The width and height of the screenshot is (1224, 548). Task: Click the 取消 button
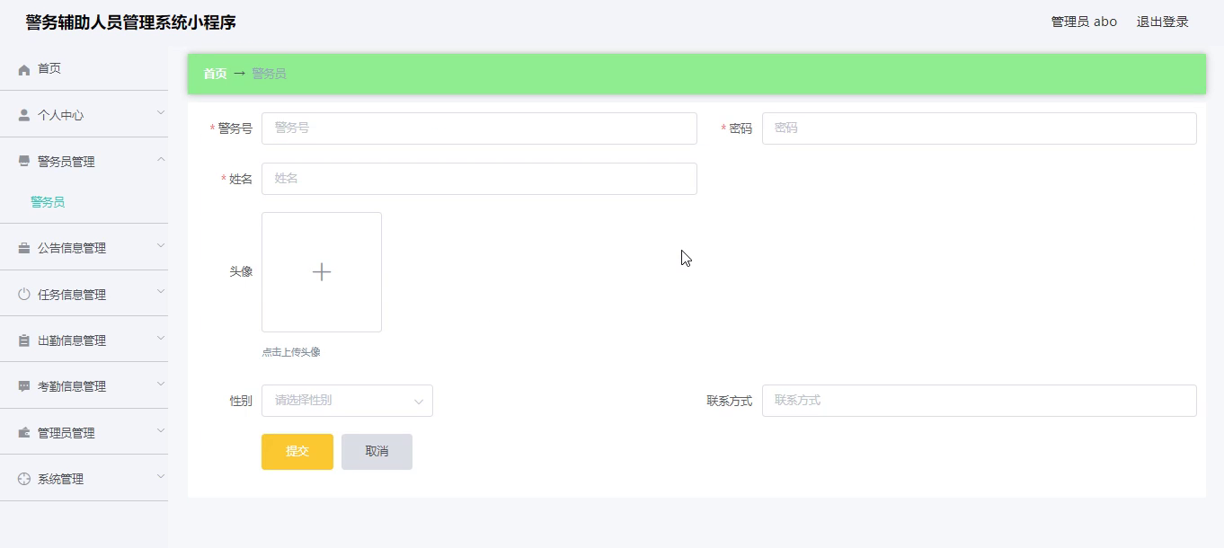tap(377, 452)
